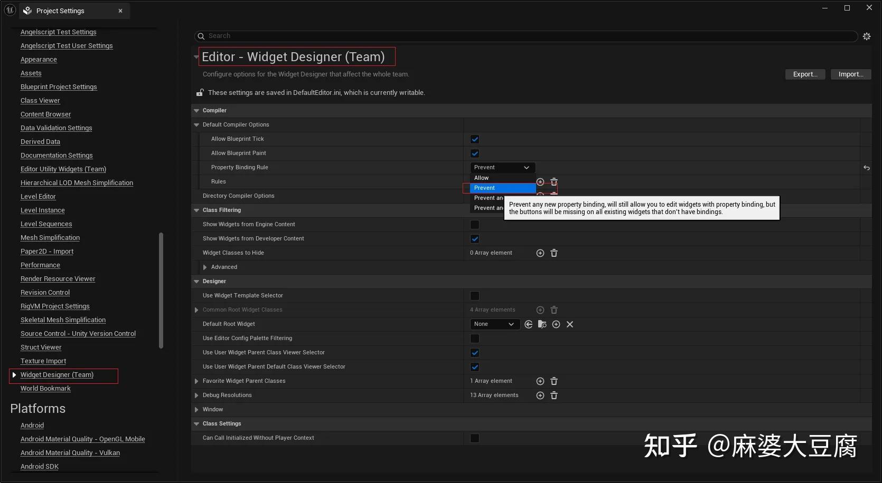Click the Export... button

[x=805, y=74]
